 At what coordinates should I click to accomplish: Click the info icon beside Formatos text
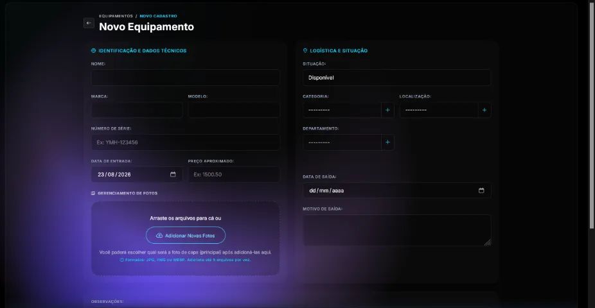pos(122,260)
